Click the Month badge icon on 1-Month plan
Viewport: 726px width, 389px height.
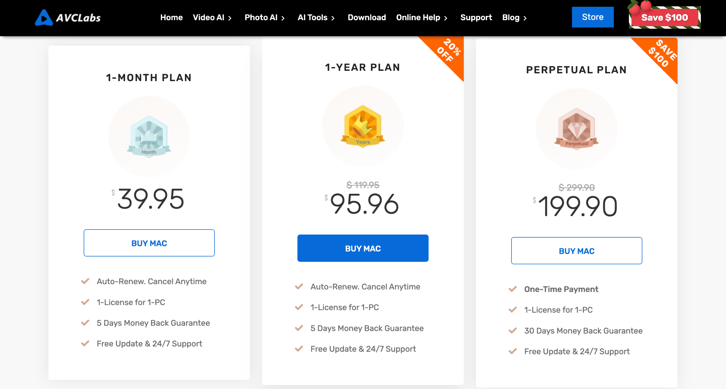point(149,136)
